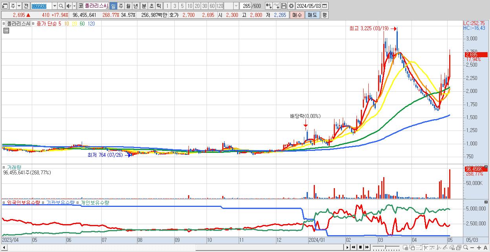Select the 분 minute period tab

point(144,6)
